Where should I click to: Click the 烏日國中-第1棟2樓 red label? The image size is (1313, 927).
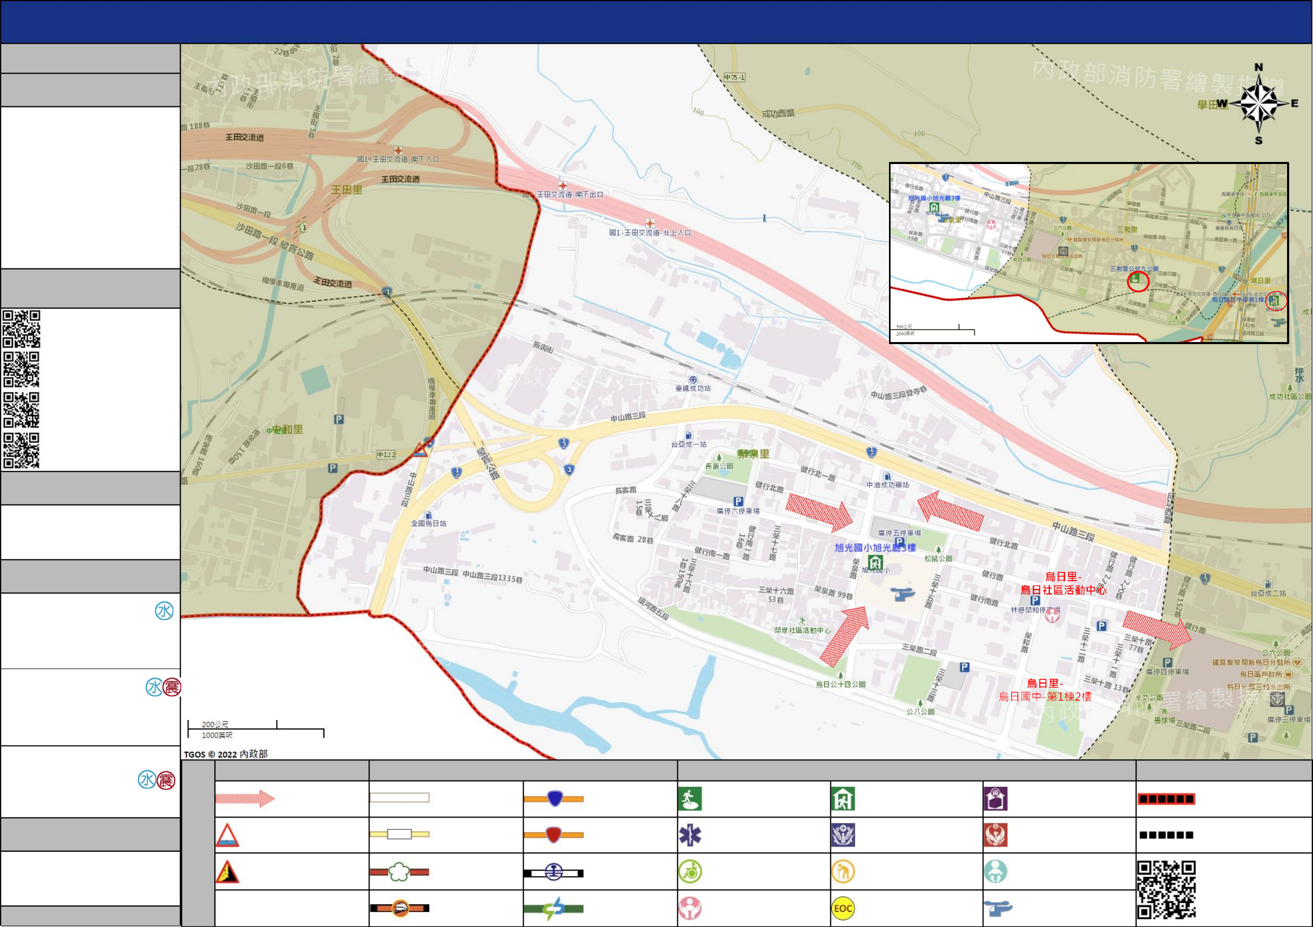1045,696
